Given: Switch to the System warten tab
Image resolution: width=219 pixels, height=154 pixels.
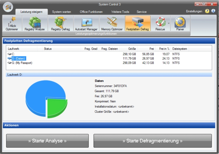Looking at the screenshot, I should tap(62, 12).
